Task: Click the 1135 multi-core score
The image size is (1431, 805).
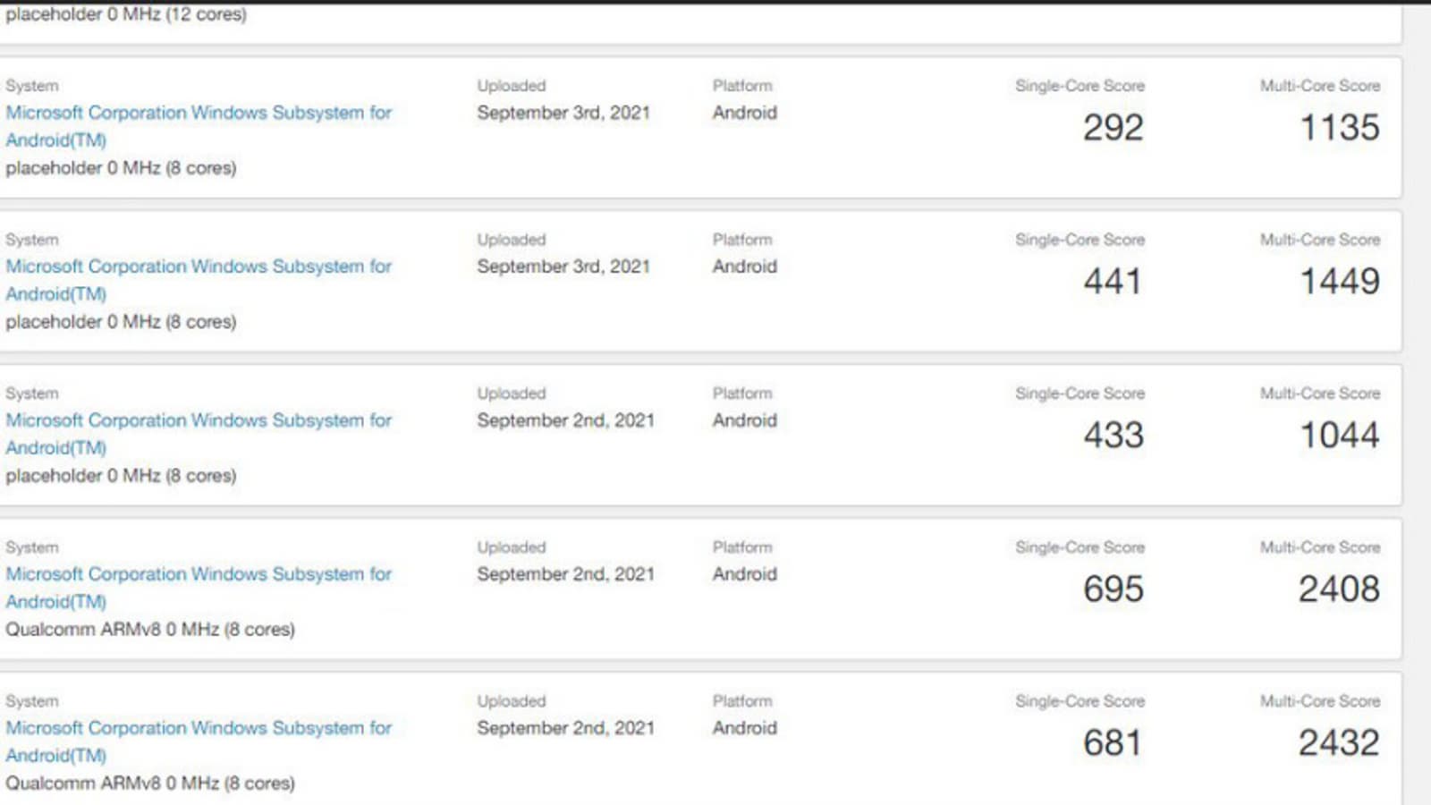Action: point(1339,128)
